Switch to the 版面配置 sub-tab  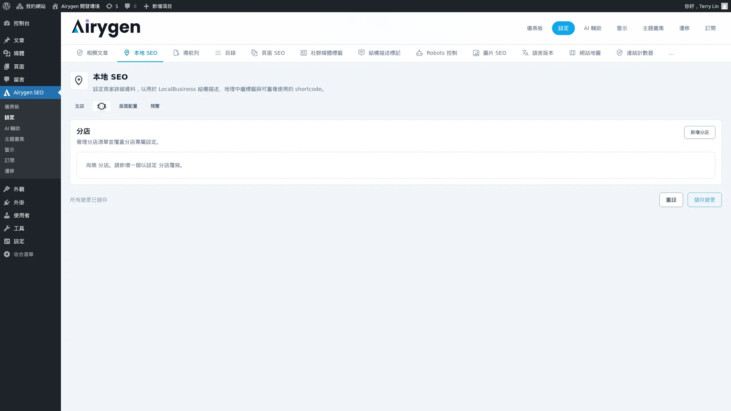coord(128,106)
